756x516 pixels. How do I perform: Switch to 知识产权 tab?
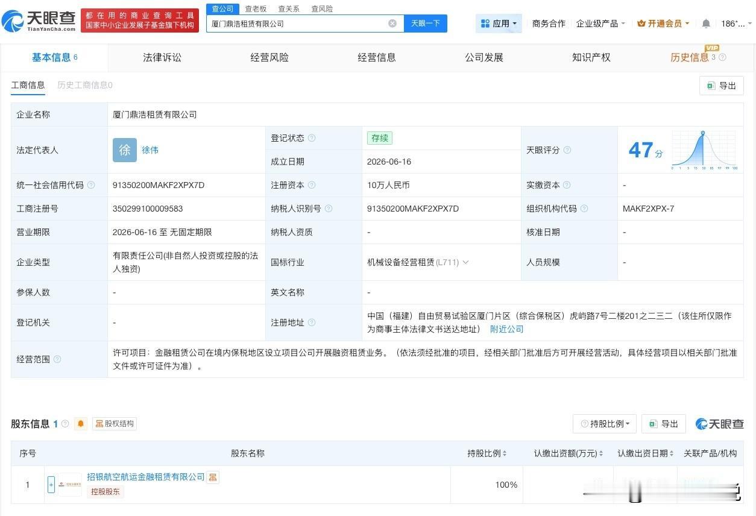(591, 57)
